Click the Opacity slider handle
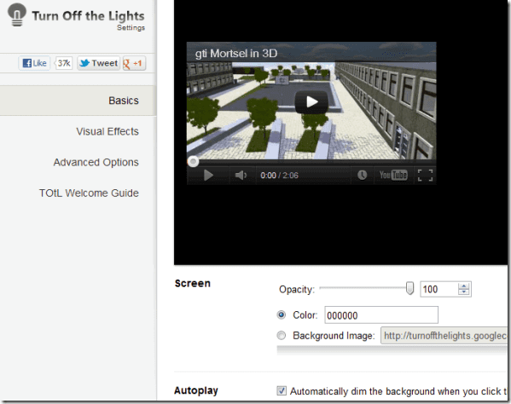This screenshot has width=511, height=404. 409,288
